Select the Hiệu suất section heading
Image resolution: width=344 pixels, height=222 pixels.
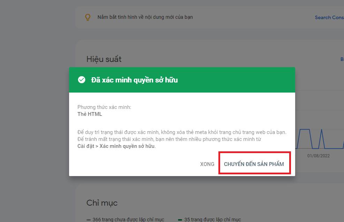pyautogui.click(x=104, y=59)
